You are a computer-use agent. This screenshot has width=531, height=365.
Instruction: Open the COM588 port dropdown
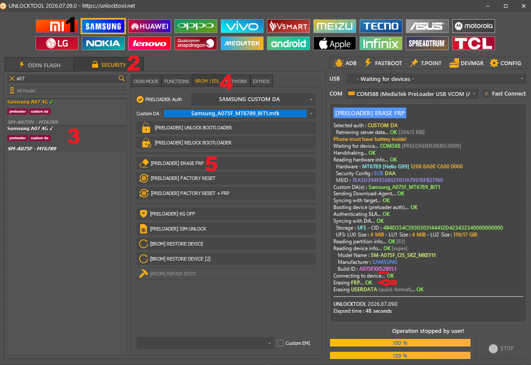[412, 93]
